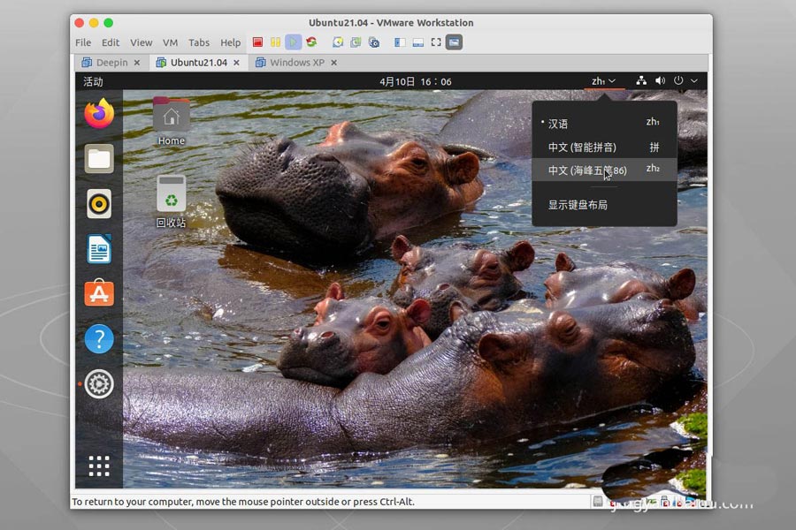Expand the system menu arrow beside power icon
Image resolution: width=796 pixels, height=530 pixels.
[694, 81]
